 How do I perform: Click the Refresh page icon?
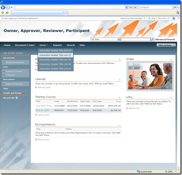131,7
